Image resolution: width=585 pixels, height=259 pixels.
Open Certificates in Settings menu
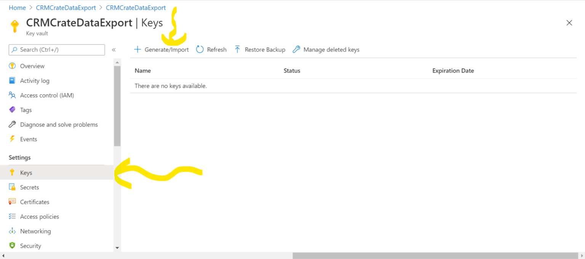pyautogui.click(x=34, y=202)
